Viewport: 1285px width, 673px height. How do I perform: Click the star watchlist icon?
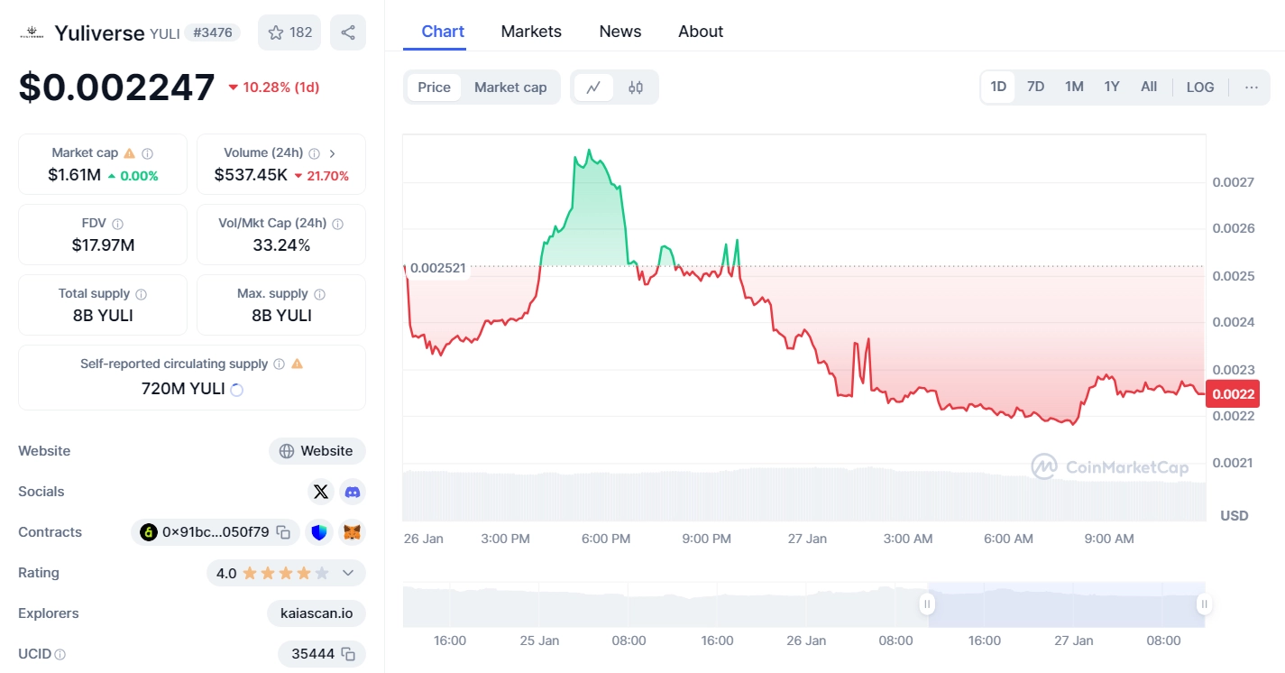(276, 32)
